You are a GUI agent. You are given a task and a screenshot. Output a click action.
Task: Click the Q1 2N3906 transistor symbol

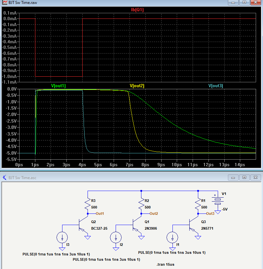[137, 225]
